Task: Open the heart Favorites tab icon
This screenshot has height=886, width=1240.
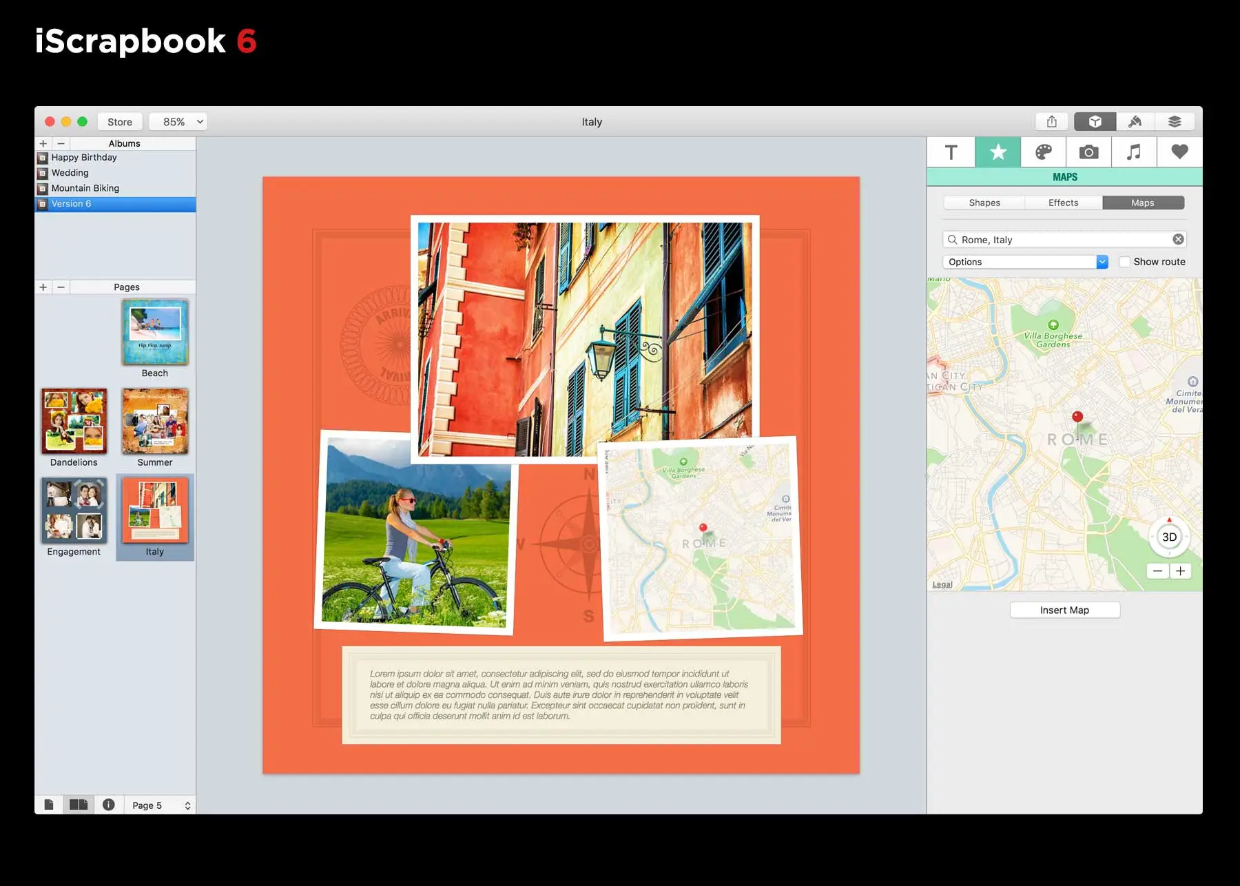Action: pyautogui.click(x=1179, y=152)
